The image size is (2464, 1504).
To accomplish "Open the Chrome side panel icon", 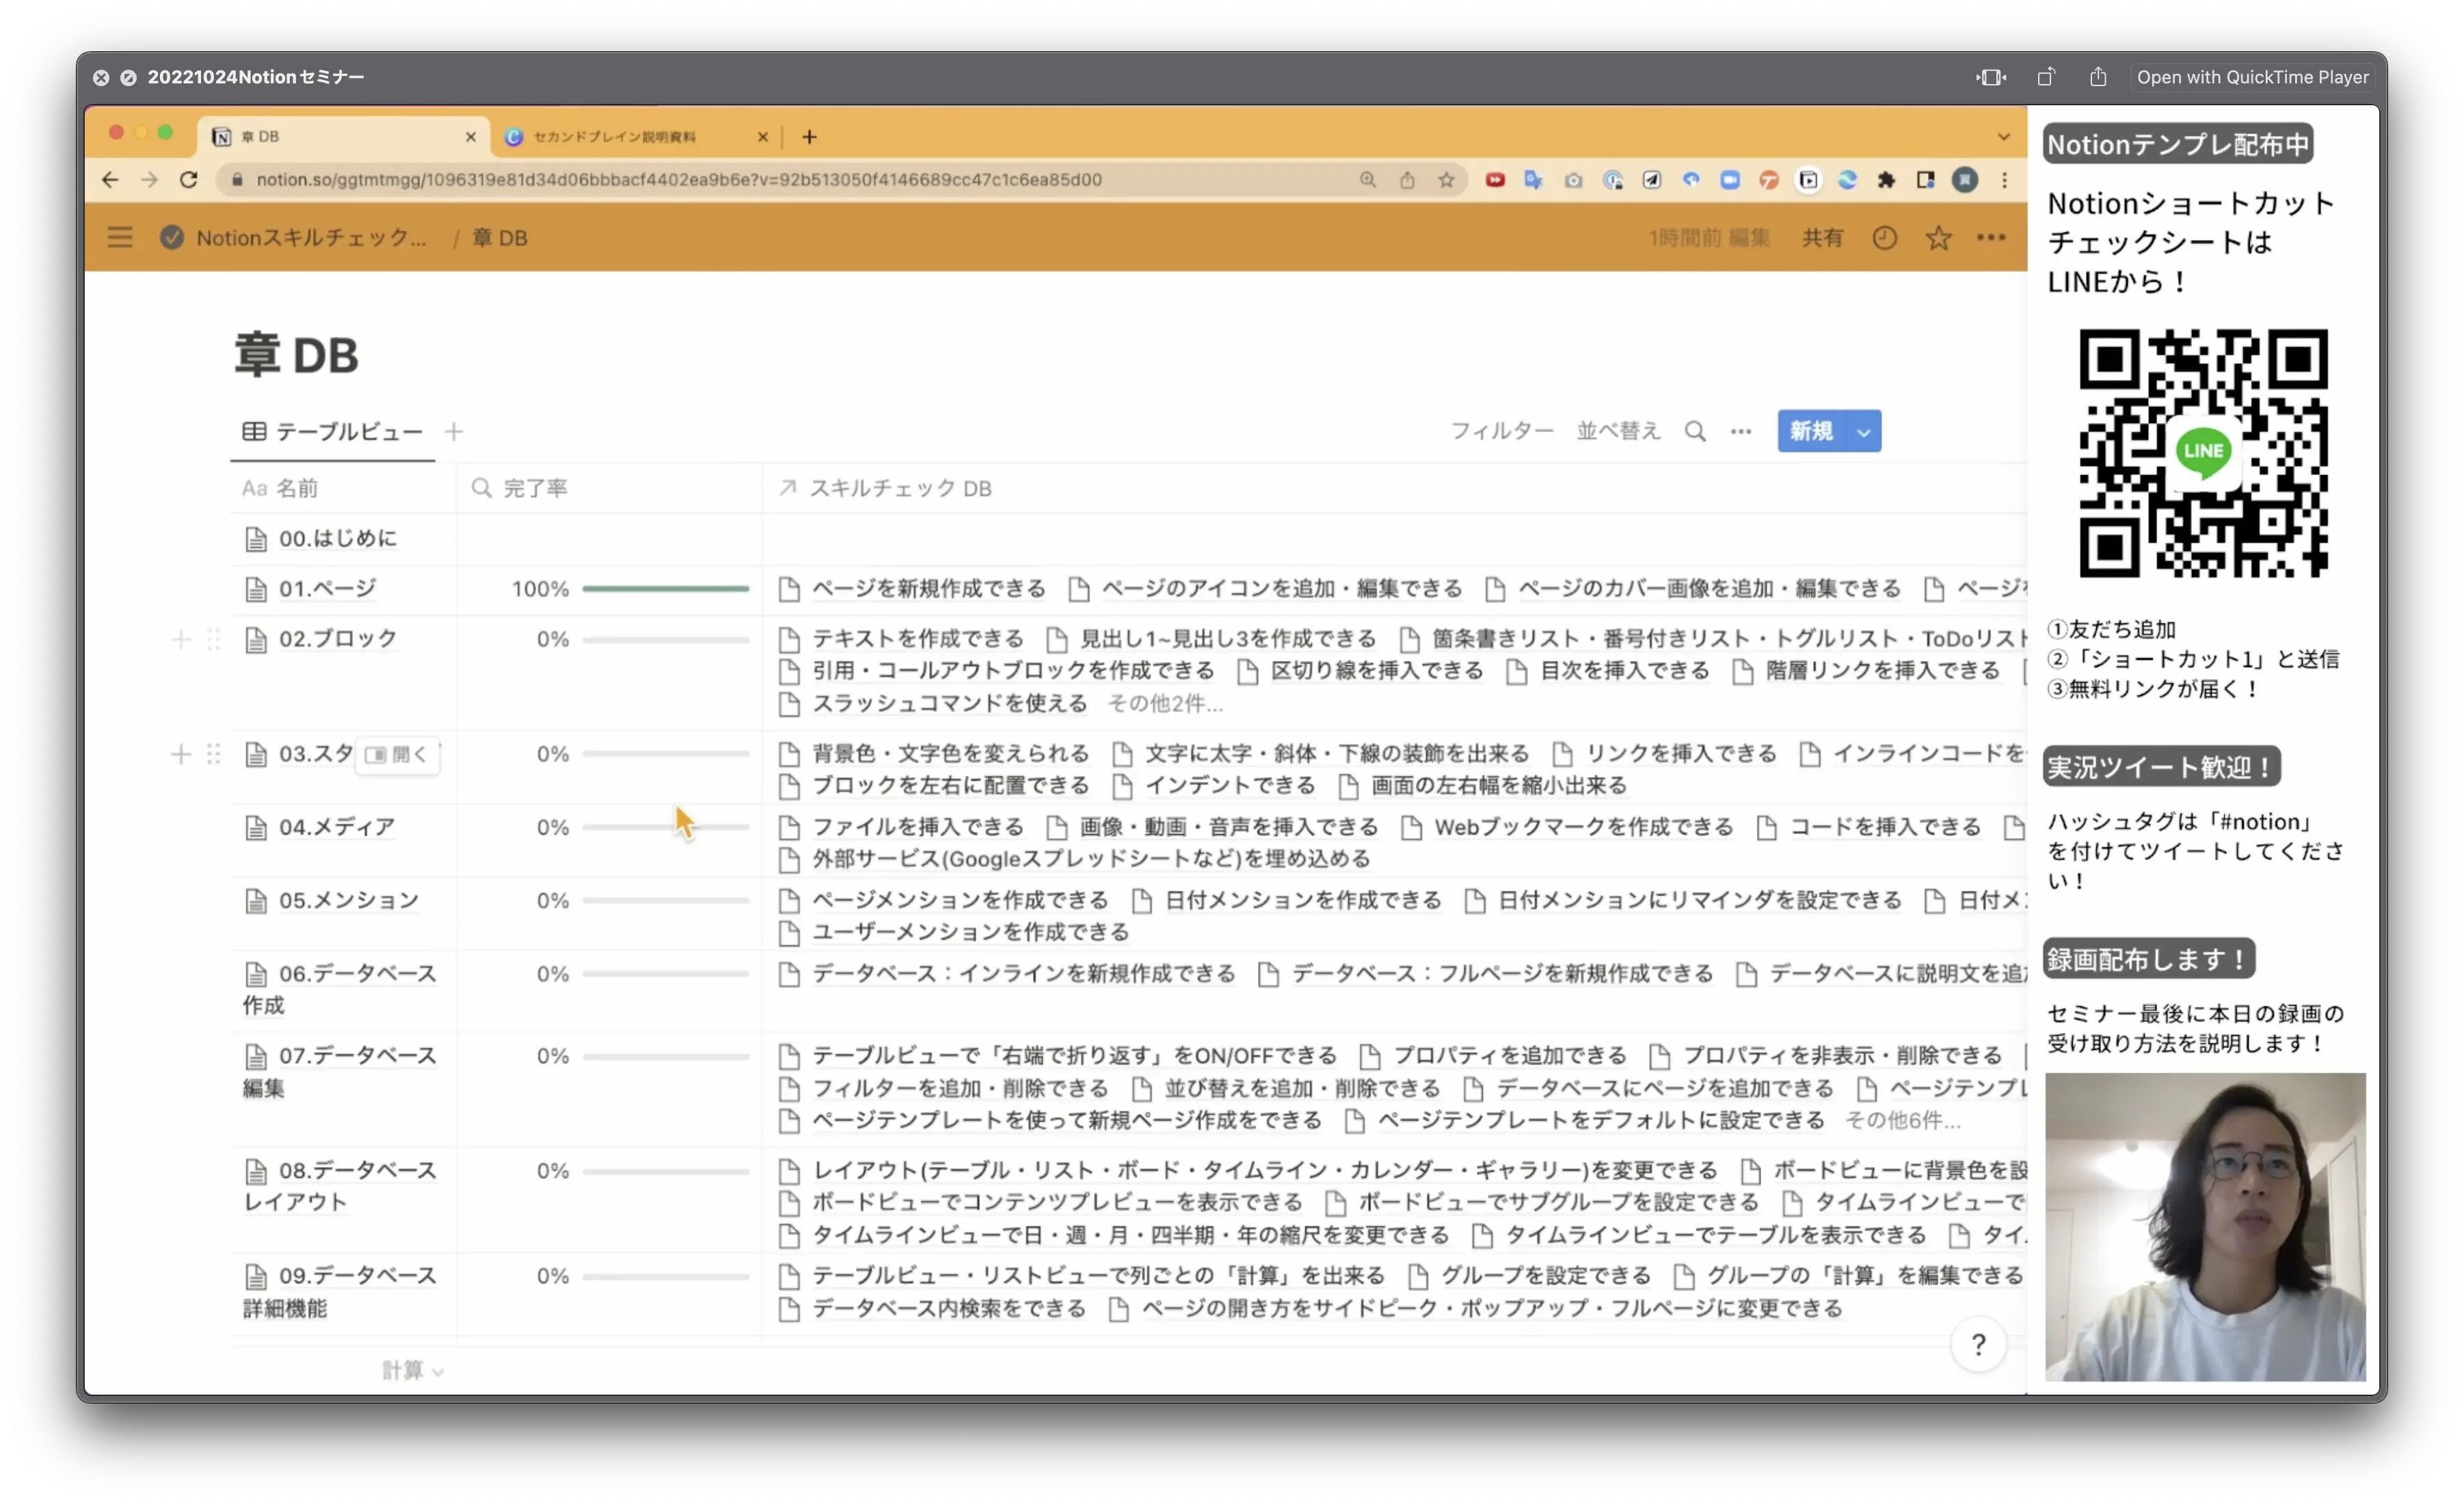I will [1925, 180].
